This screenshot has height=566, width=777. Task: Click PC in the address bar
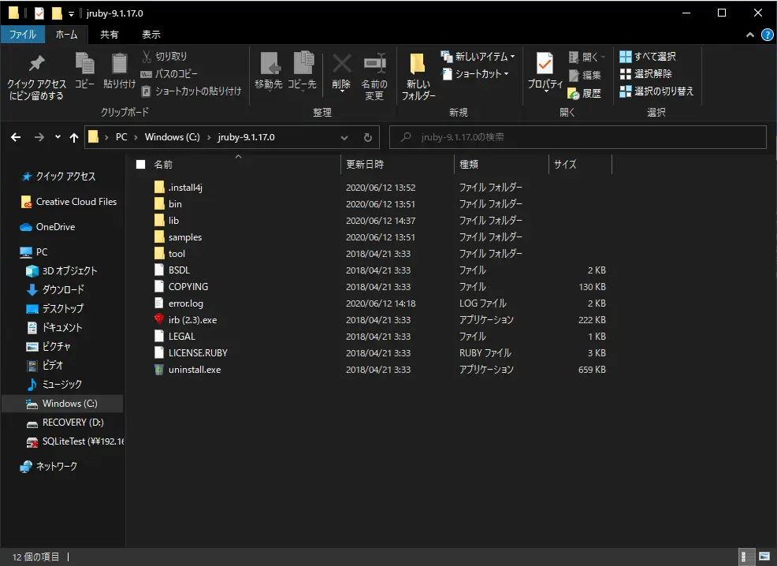121,137
